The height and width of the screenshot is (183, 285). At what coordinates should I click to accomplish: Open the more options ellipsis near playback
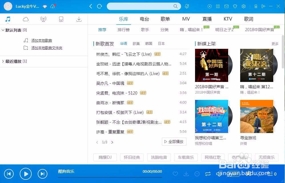click(x=197, y=174)
